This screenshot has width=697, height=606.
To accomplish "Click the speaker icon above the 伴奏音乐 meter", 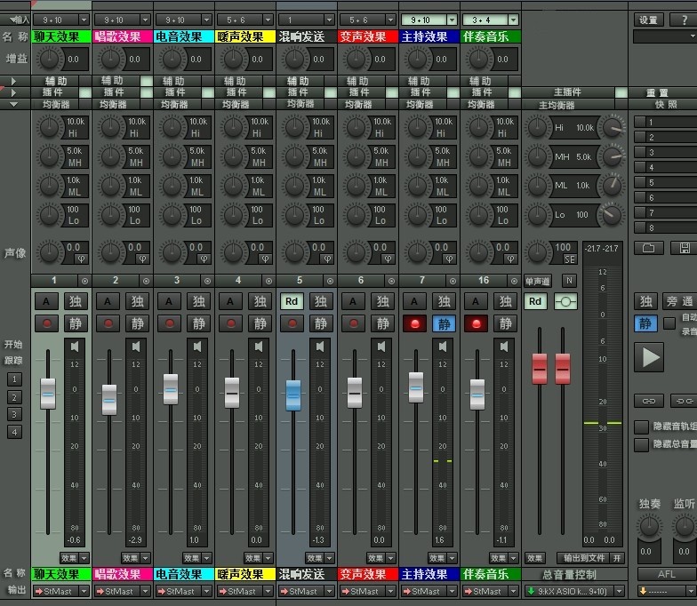I will pos(504,347).
